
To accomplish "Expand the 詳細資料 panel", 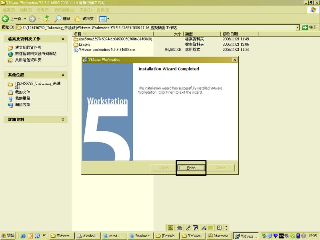I will (63, 120).
